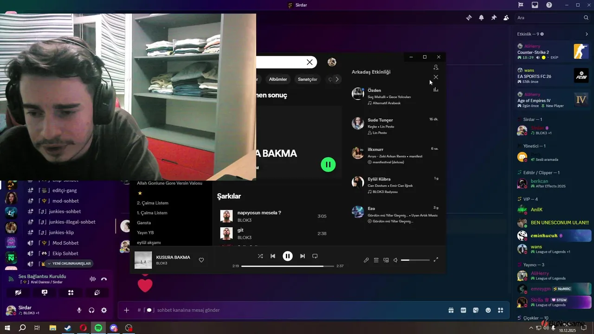Toggle Discord noise suppression
Image resolution: width=594 pixels, height=334 pixels.
[92, 279]
